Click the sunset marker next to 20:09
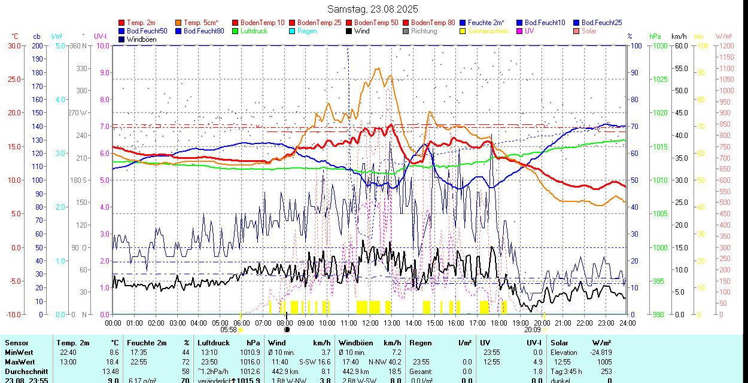 tap(545, 329)
